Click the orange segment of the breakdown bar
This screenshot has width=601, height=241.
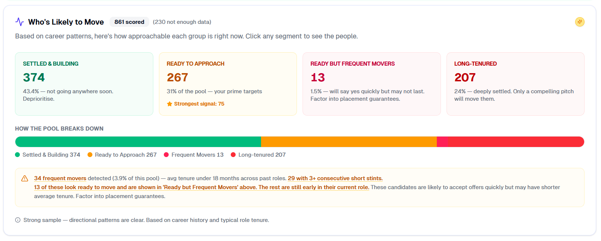[349, 142]
